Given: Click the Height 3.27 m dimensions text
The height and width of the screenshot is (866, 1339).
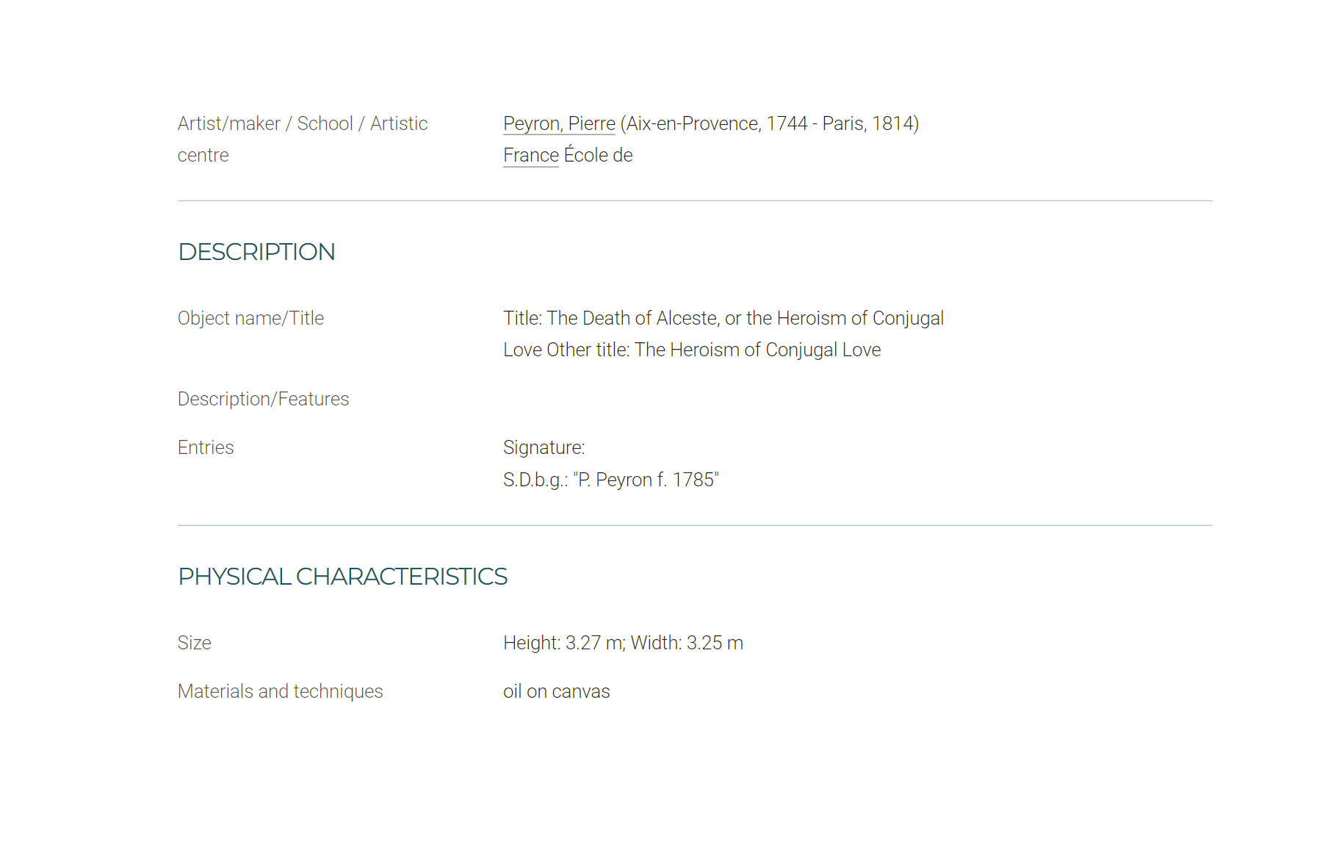Looking at the screenshot, I should point(623,643).
